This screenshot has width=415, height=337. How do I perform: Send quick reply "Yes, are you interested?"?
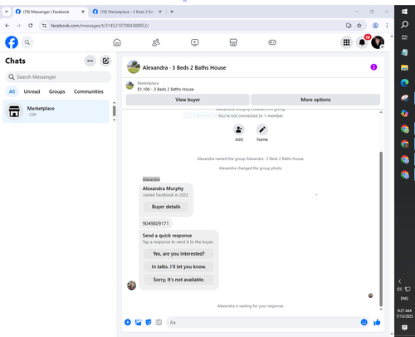[178, 254]
